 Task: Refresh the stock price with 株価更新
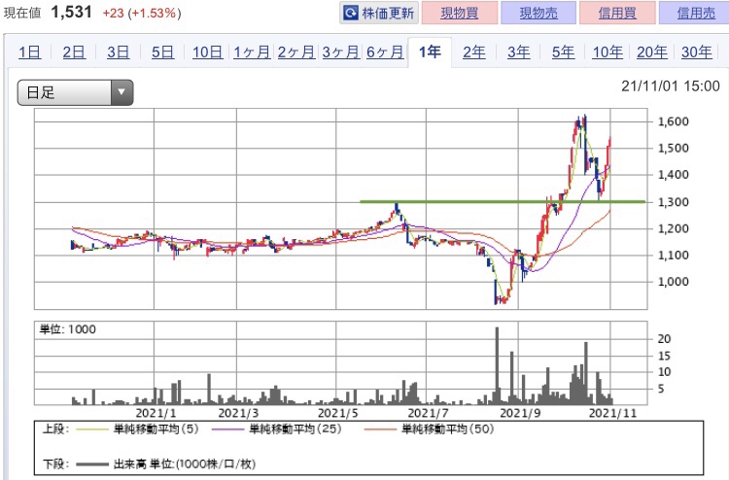pos(379,13)
